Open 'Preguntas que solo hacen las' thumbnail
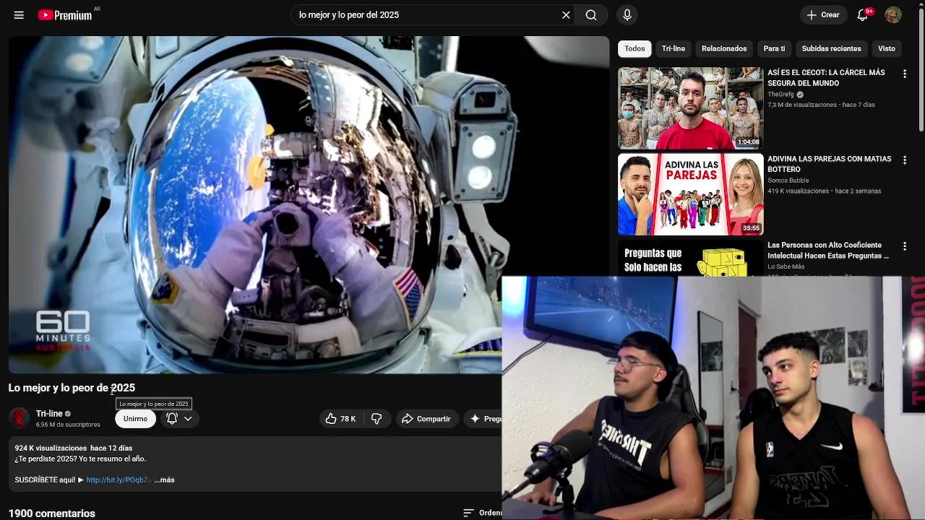 690,258
